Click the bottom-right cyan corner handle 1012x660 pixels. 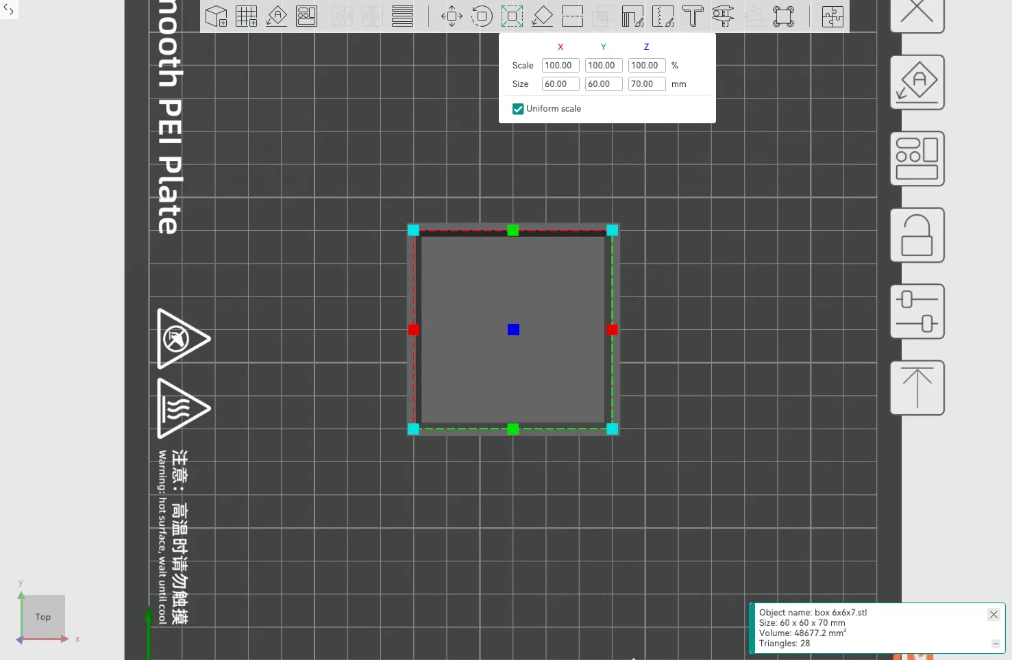(613, 429)
